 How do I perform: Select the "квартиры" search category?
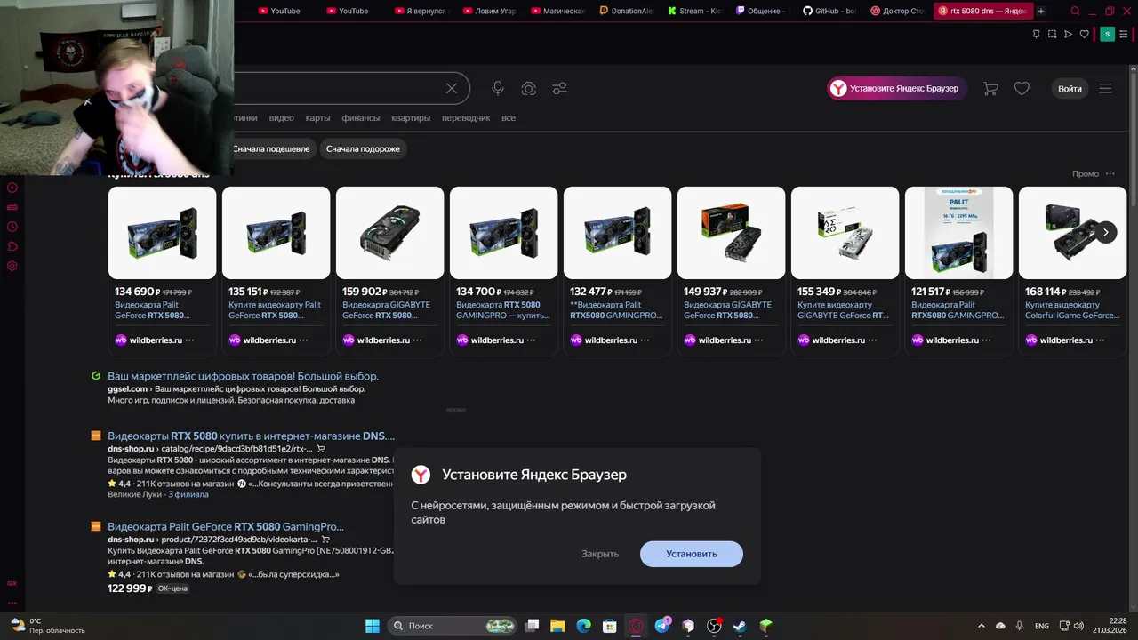point(411,117)
